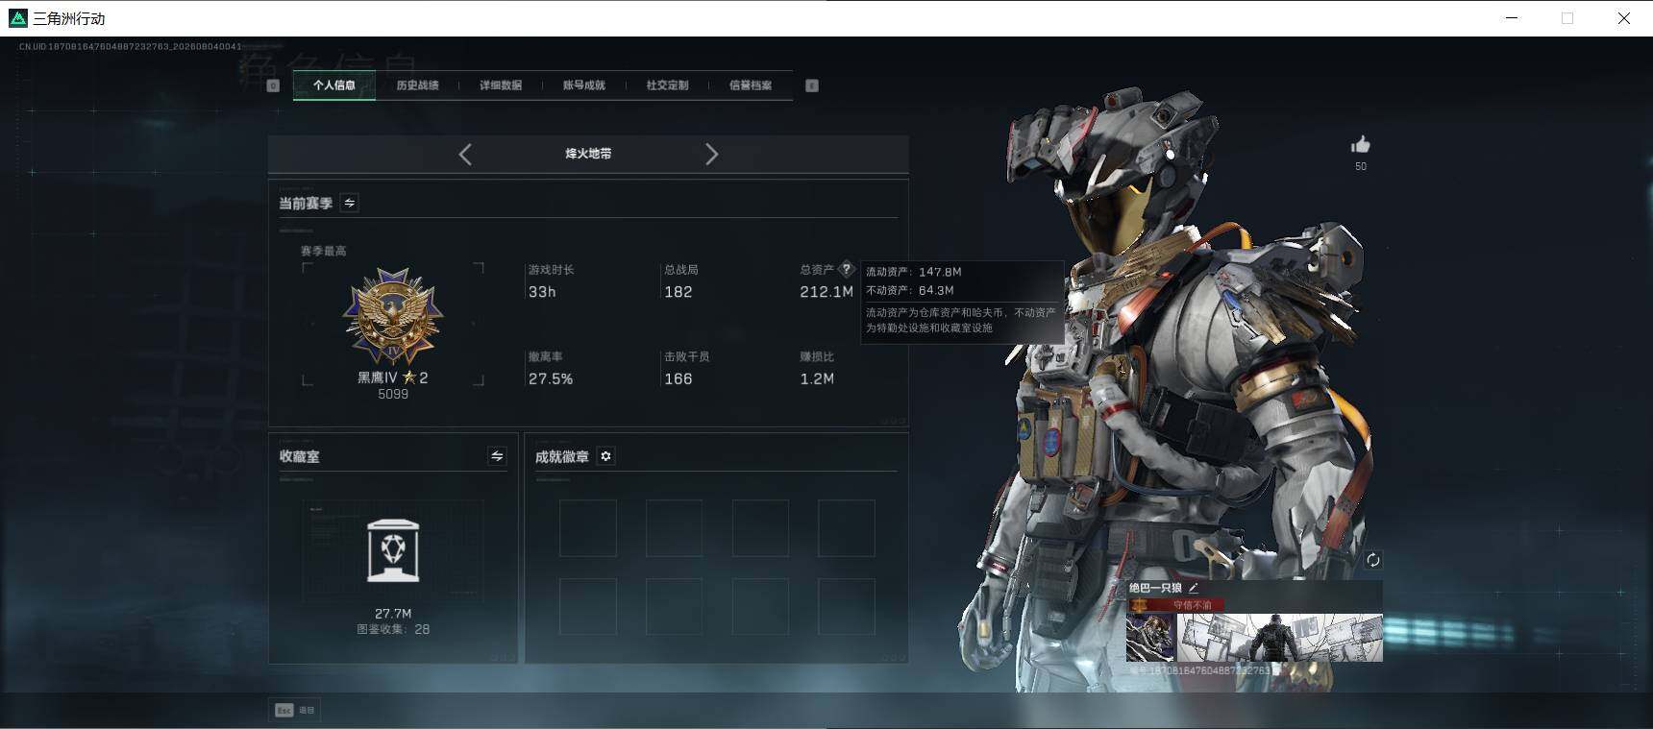Go to next mode with right chevron
This screenshot has width=1653, height=729.
click(x=711, y=155)
